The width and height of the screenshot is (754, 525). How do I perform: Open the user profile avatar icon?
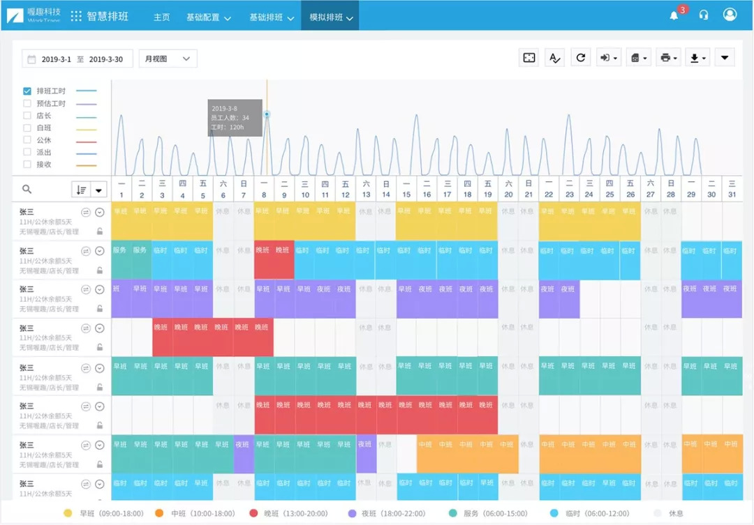click(730, 15)
